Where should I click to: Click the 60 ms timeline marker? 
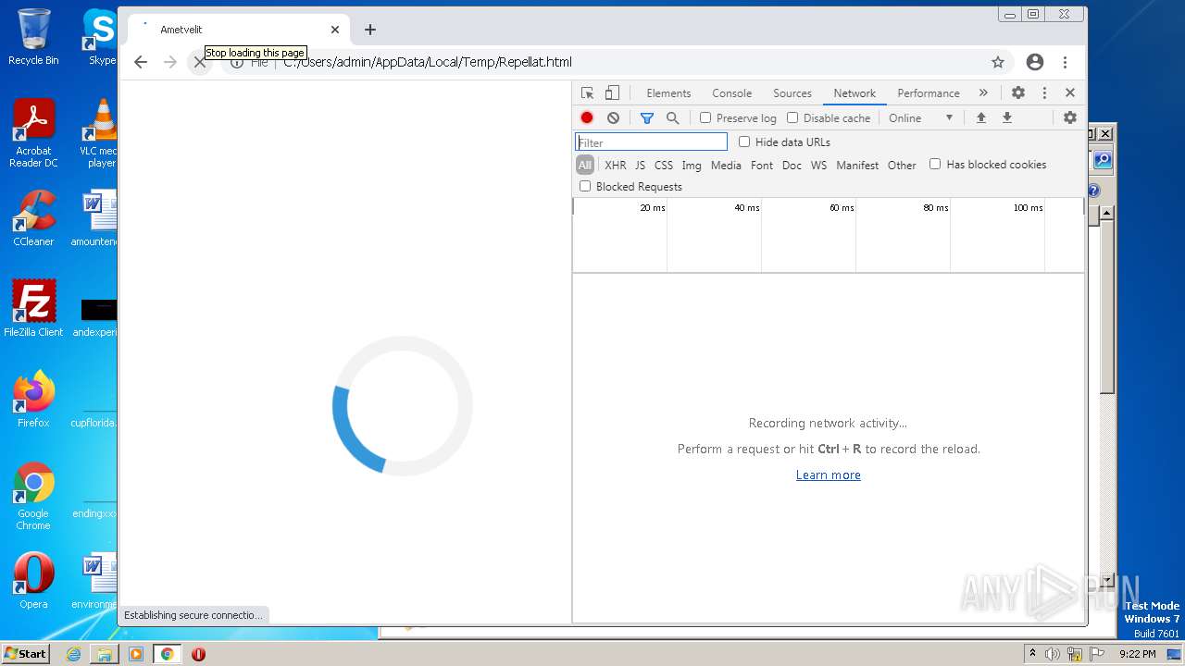tap(842, 207)
